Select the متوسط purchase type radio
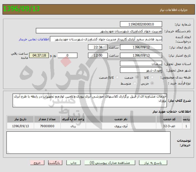The image size is (196, 172). click(135, 83)
